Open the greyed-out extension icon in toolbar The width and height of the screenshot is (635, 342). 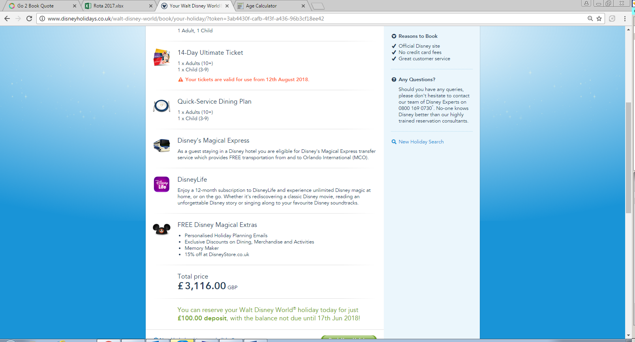(x=612, y=19)
